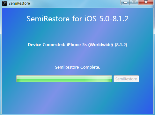Click the SemiRestore button

(126, 79)
